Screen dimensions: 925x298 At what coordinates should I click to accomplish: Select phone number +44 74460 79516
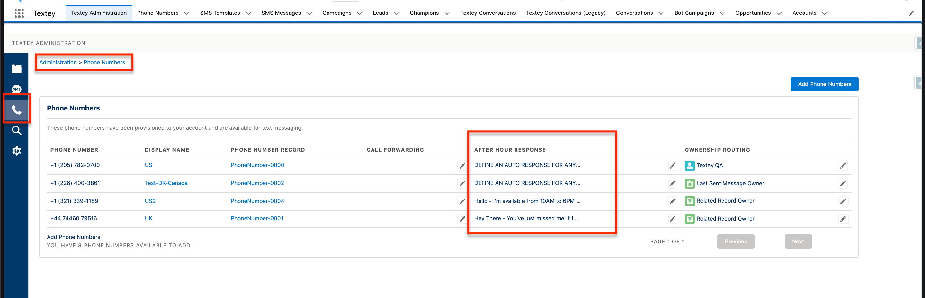click(x=74, y=218)
